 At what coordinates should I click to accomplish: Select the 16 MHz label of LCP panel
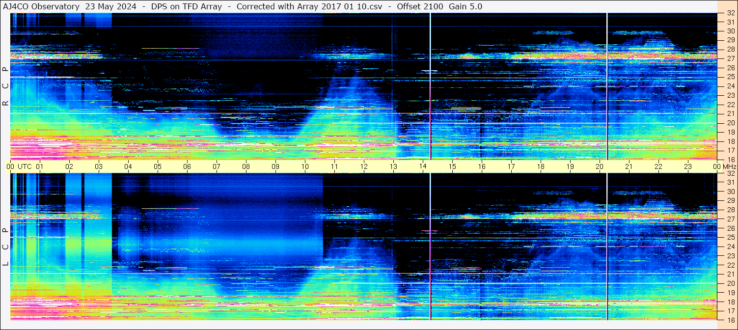click(x=730, y=320)
